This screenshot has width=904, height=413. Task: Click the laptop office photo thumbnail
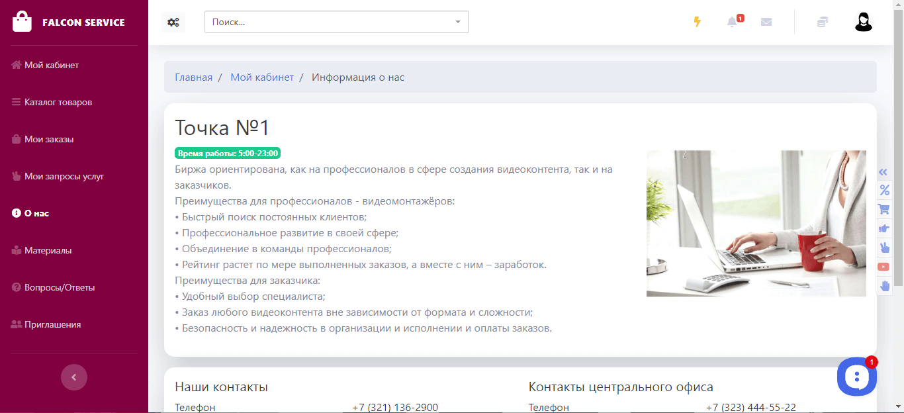(x=756, y=223)
